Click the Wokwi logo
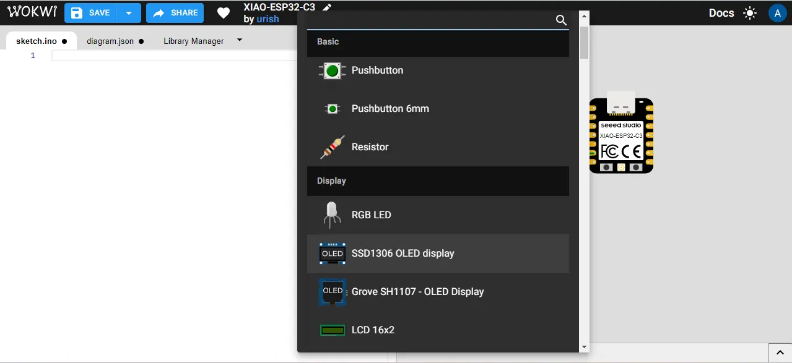Image resolution: width=792 pixels, height=363 pixels. [32, 12]
